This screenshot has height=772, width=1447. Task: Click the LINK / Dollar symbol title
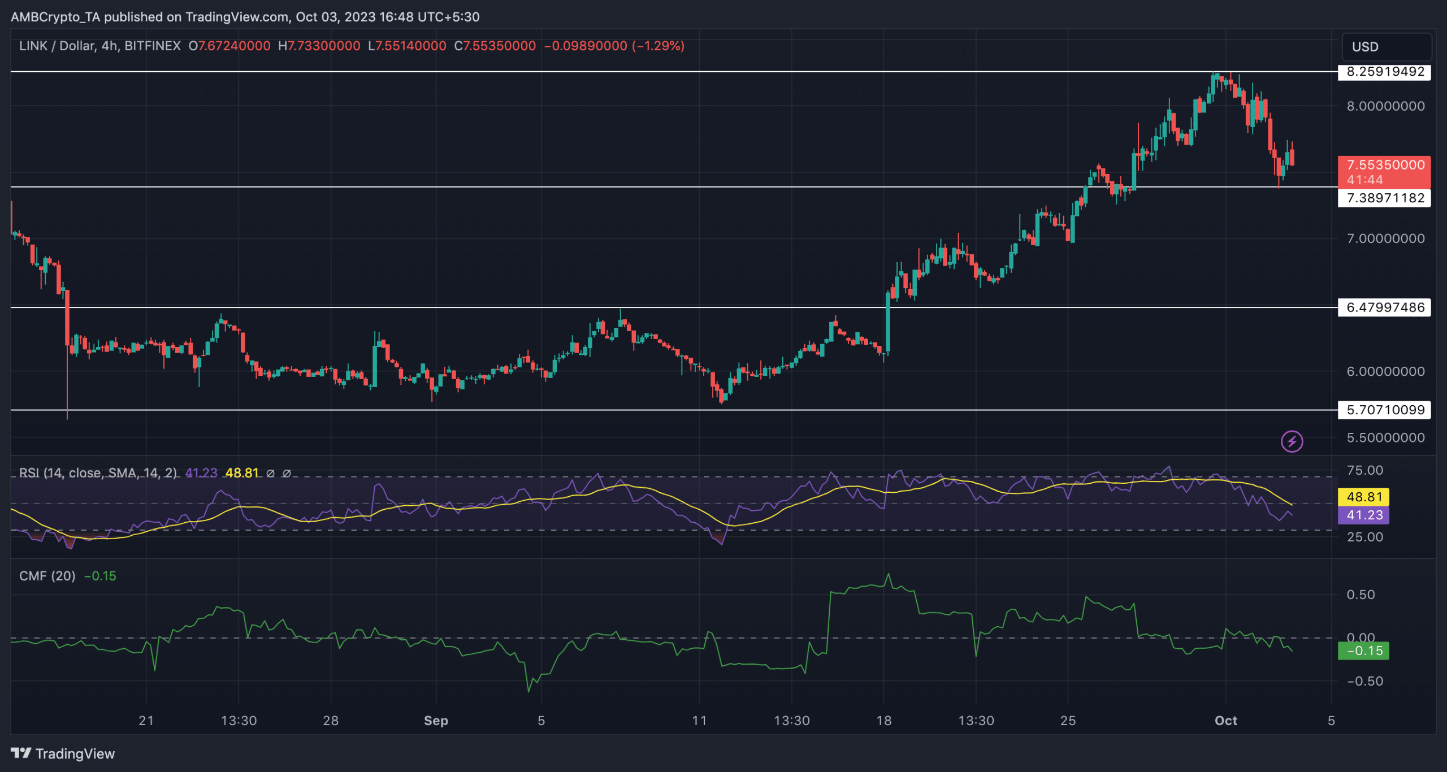tap(99, 46)
